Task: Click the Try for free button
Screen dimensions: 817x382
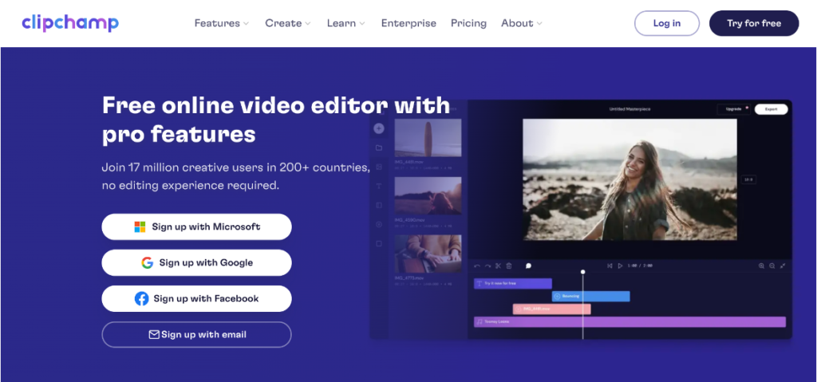Action: pos(754,23)
